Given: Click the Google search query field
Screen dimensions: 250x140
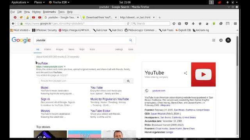Looking at the screenshot, I should click(x=81, y=40).
